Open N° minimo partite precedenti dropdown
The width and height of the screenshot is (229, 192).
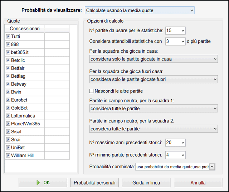point(175,155)
